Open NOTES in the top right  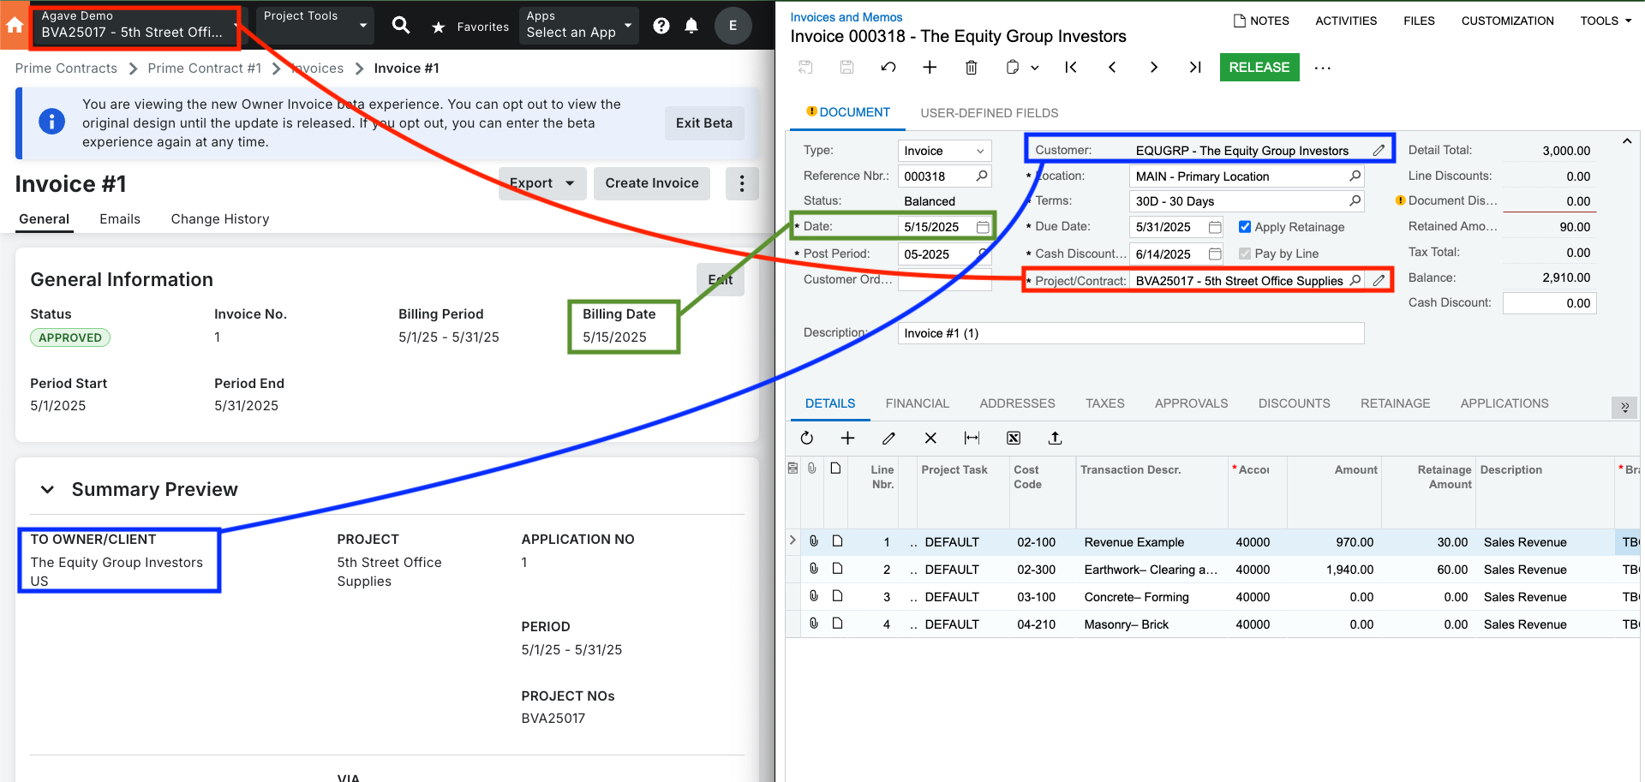[1261, 21]
